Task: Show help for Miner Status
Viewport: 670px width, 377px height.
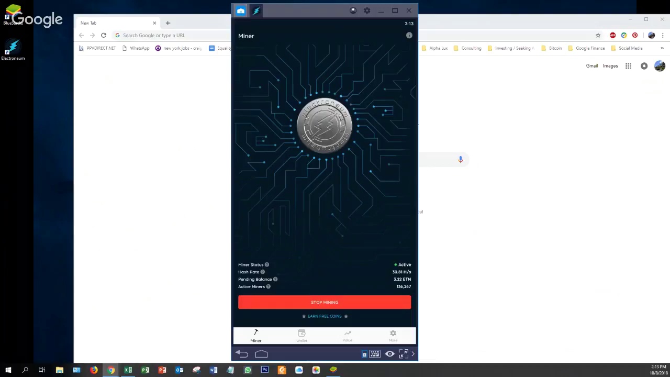Action: pos(267,264)
